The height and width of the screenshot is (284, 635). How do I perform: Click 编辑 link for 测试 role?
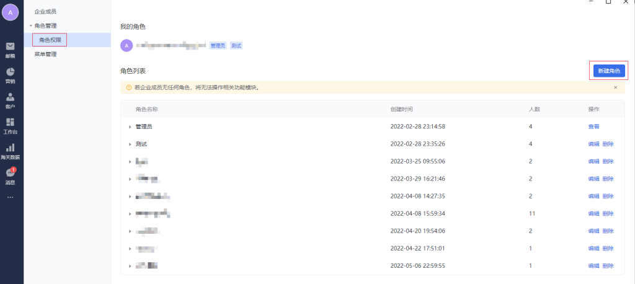593,144
